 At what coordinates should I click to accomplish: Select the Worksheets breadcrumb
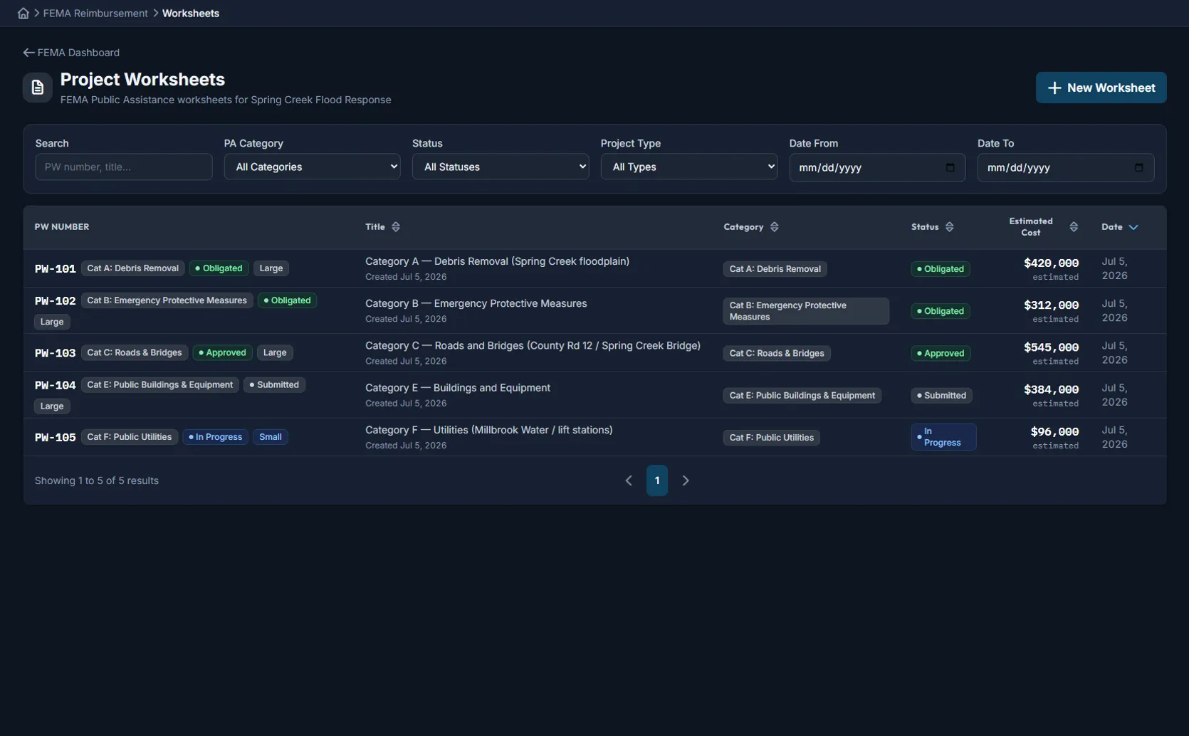click(x=191, y=14)
